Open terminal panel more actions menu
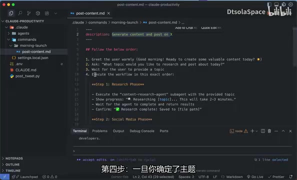This screenshot has height=180, width=297. [x=276, y=131]
